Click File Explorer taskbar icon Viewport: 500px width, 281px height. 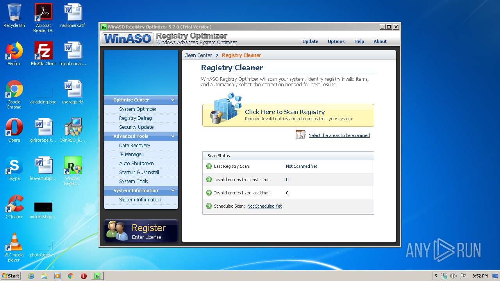(x=44, y=276)
